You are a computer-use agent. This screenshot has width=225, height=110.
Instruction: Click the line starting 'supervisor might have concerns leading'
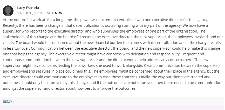112,66
